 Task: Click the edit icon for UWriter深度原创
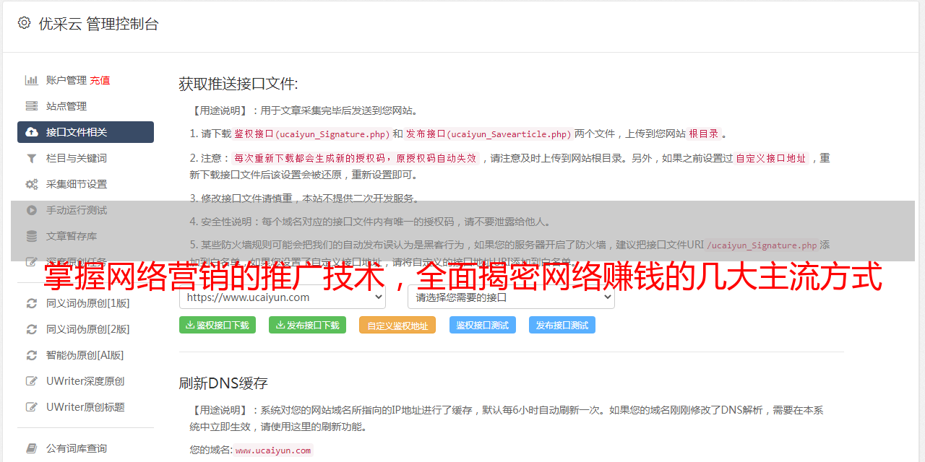point(32,381)
